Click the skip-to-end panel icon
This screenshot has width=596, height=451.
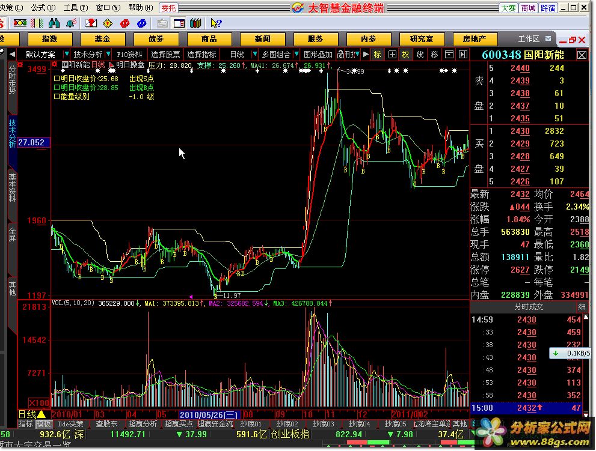463,55
